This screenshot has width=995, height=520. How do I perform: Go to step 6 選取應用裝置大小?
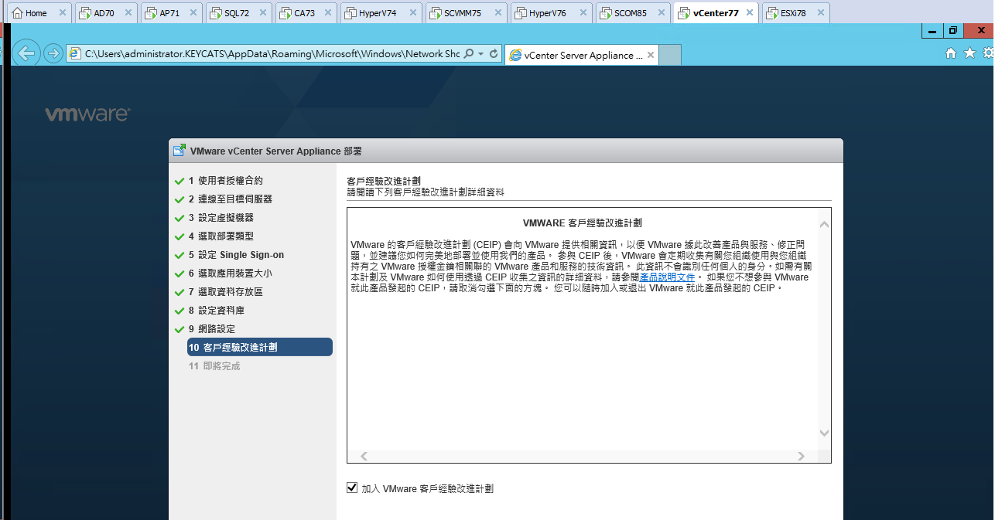pos(230,274)
